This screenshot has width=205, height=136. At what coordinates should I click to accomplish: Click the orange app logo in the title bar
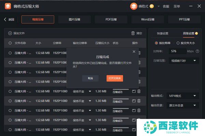pos(8,6)
